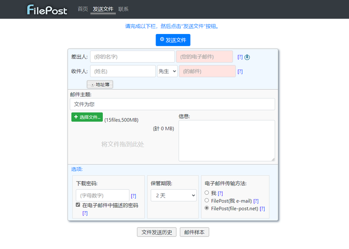
Task: Click the (15files,500MB) limit text
Action: pos(122,120)
